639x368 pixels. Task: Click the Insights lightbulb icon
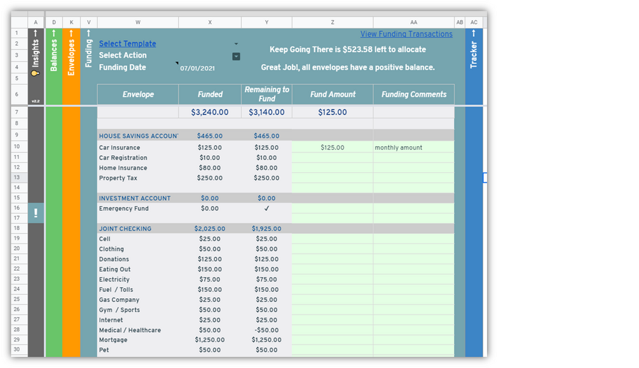pyautogui.click(x=35, y=73)
